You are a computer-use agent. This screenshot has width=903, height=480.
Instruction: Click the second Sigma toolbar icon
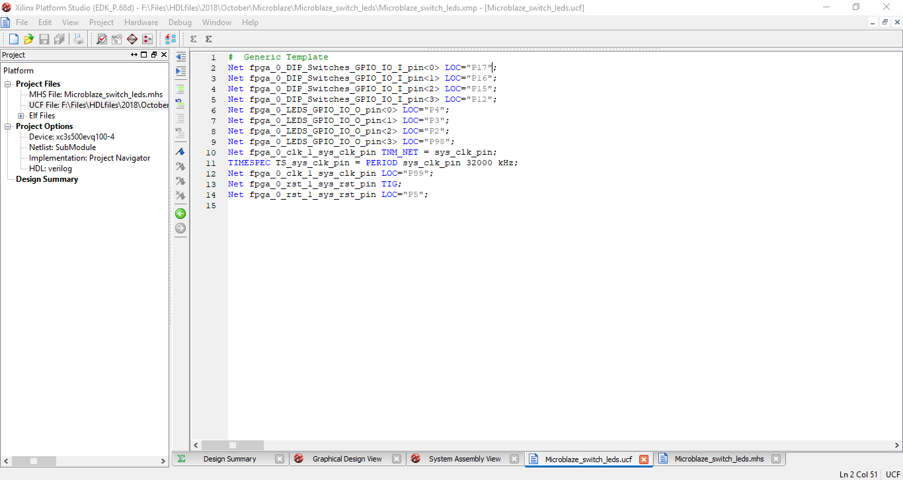coord(209,39)
